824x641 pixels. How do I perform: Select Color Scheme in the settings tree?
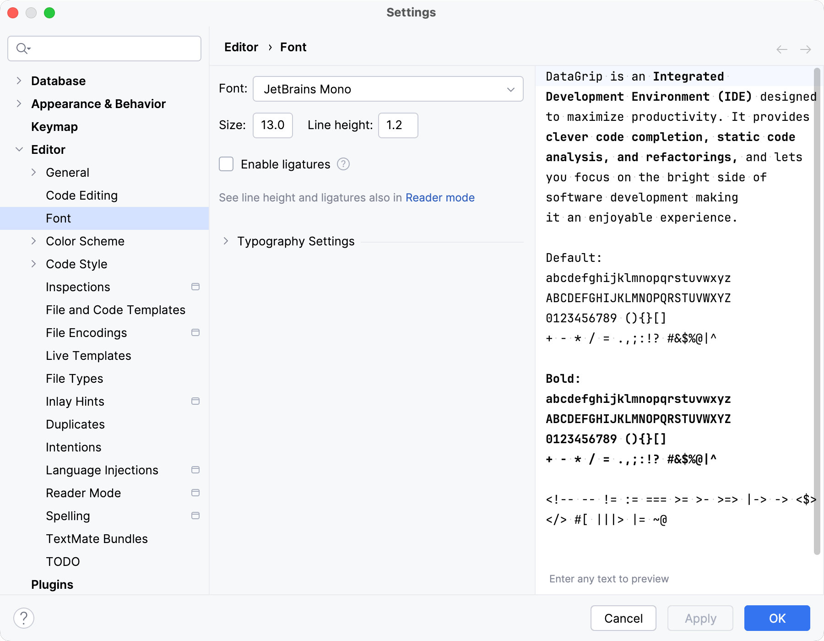(85, 241)
